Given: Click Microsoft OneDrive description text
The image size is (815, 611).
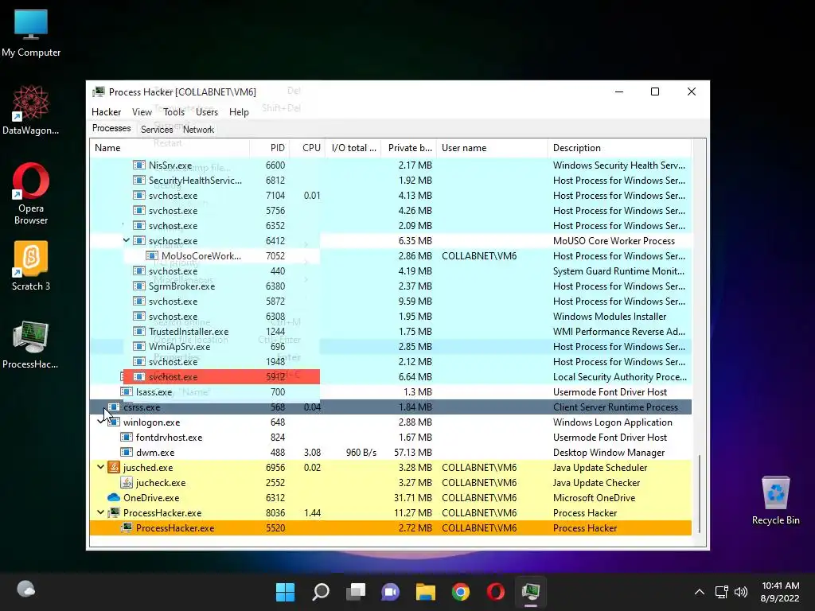Looking at the screenshot, I should click(594, 498).
